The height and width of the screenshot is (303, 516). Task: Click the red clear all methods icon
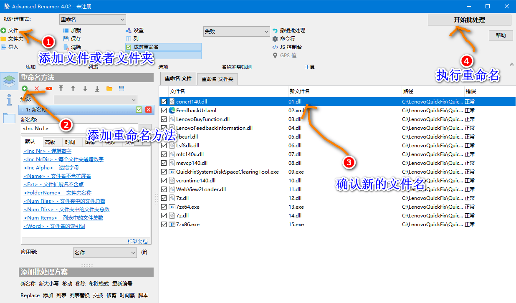coord(49,88)
